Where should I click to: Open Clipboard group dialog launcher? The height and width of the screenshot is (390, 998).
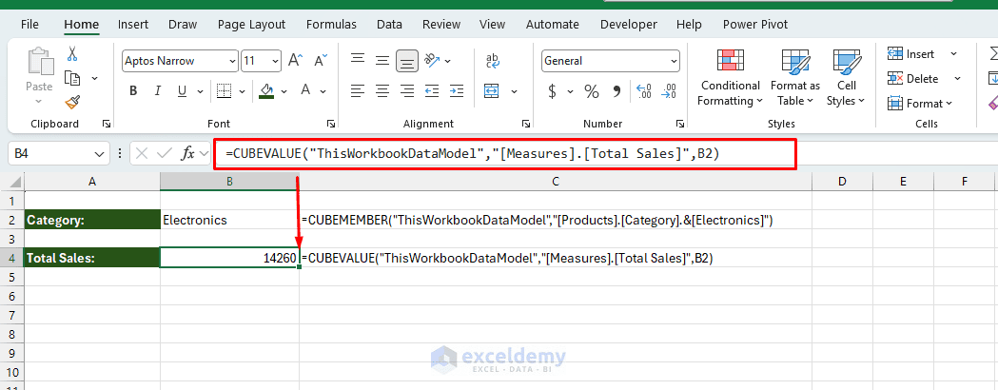coord(107,124)
